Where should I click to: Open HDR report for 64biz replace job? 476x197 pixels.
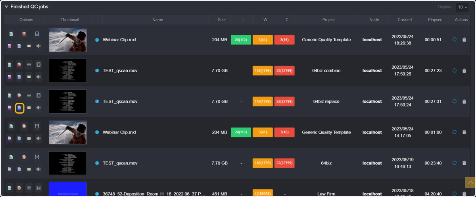point(29,95)
